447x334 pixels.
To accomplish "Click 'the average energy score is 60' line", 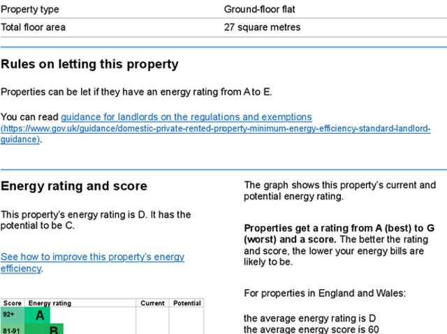I will pyautogui.click(x=312, y=329).
